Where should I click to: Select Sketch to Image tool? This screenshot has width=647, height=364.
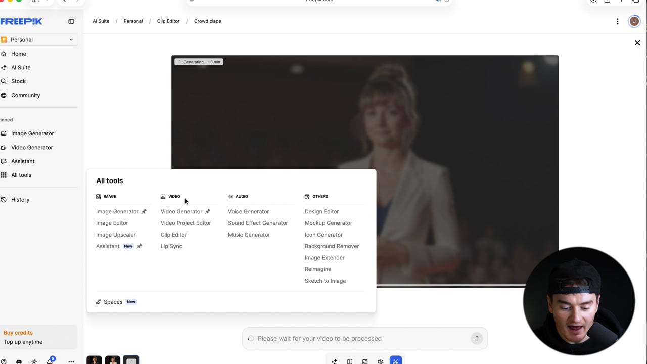pyautogui.click(x=326, y=281)
